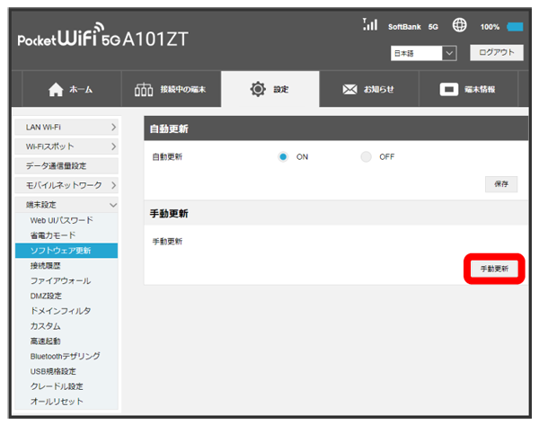Click the connected devices icon
539x425 pixels.
tap(144, 90)
